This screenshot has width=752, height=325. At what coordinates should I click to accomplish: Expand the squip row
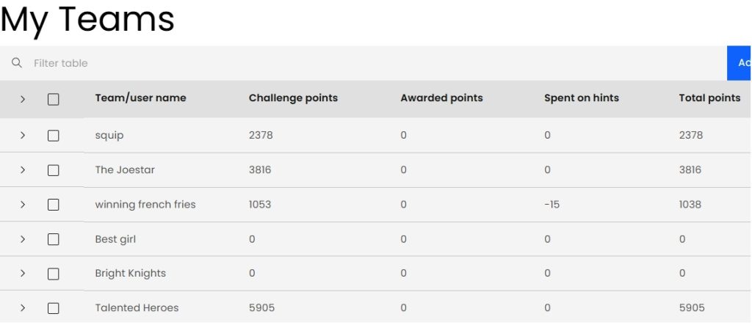point(23,136)
